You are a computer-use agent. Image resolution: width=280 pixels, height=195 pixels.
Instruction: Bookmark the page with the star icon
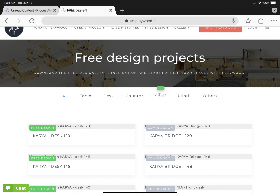248,21
